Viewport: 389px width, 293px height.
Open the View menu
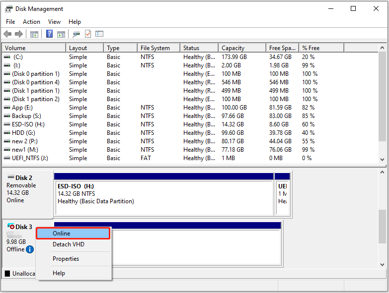click(x=54, y=22)
